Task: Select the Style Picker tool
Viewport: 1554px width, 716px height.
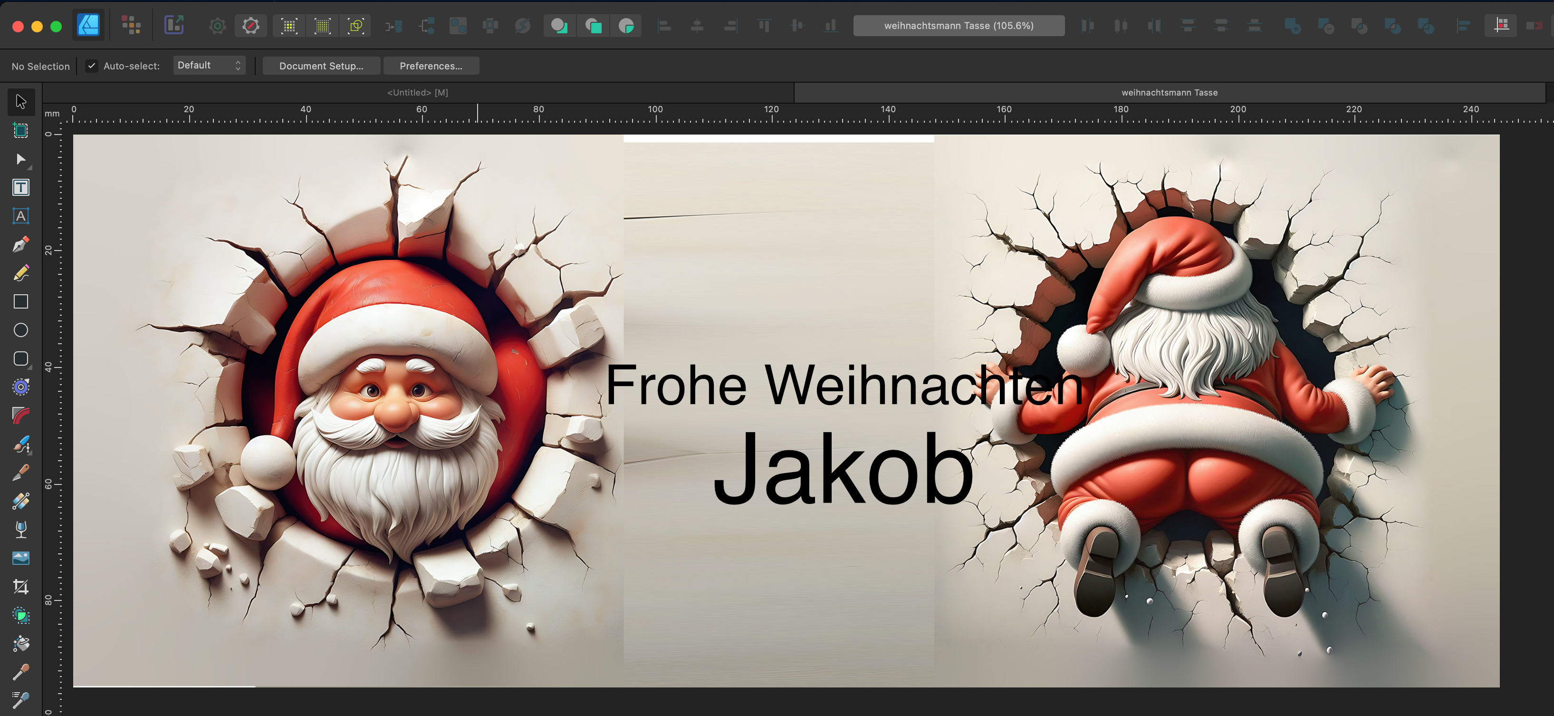Action: 20,700
